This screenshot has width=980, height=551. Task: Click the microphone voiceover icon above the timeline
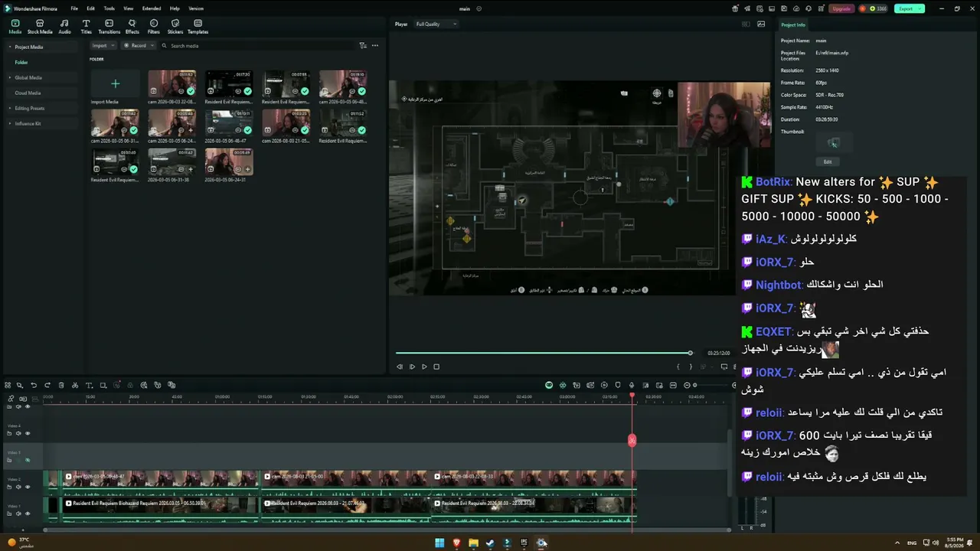[632, 385]
